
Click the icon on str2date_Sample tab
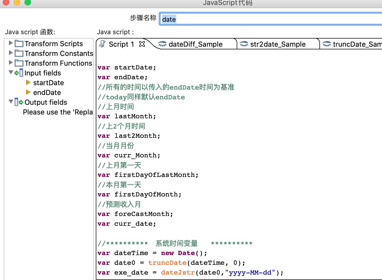tap(244, 44)
